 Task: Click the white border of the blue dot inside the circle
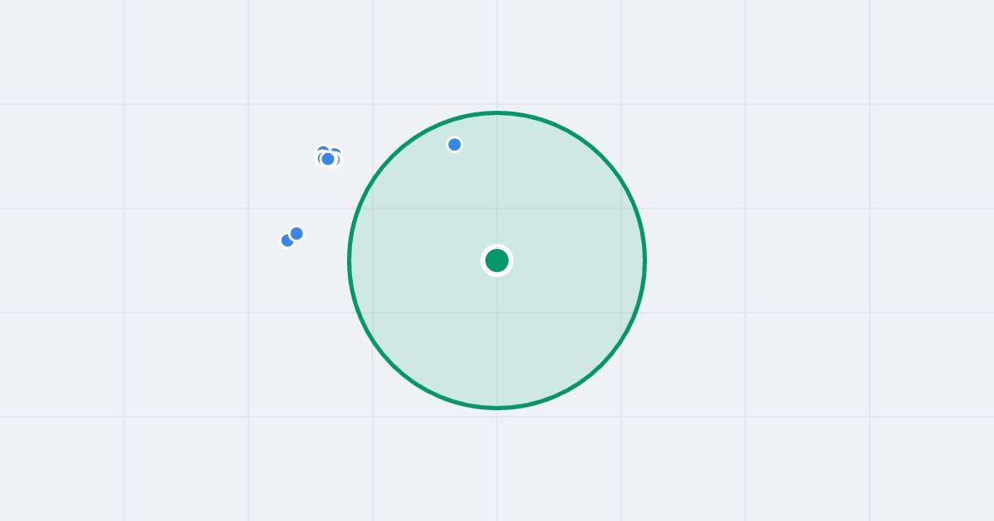coord(455,137)
